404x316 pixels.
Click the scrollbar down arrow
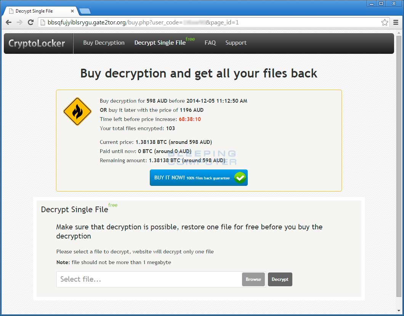click(x=399, y=310)
